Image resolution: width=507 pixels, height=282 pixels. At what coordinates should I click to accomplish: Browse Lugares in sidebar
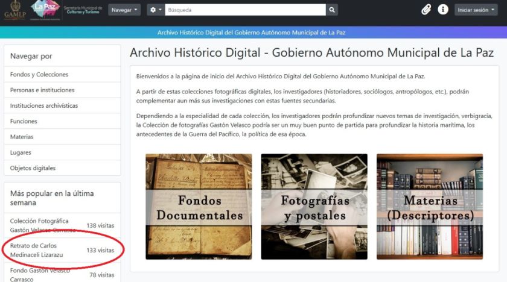tap(62, 152)
